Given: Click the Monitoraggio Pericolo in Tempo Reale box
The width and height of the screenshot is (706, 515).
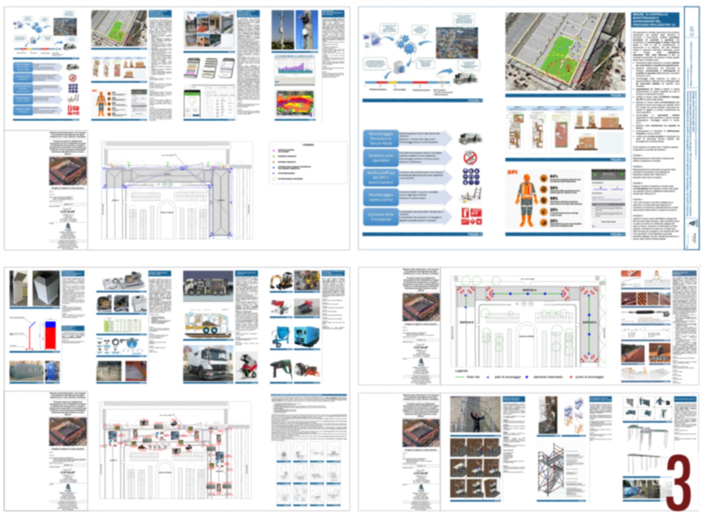Looking at the screenshot, I should tap(380, 138).
